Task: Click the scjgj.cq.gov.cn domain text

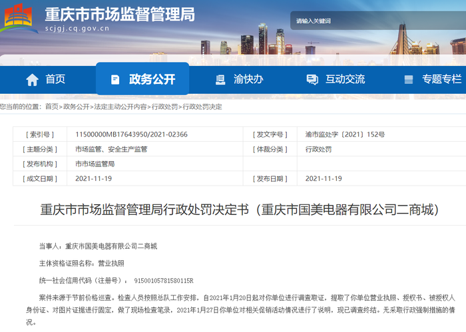Action: (x=77, y=29)
